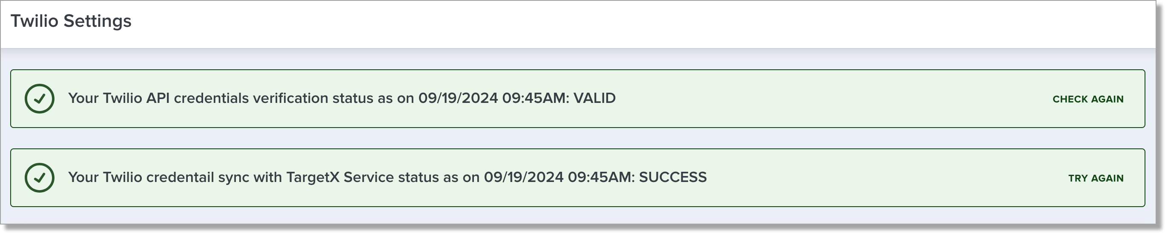Screen dimensions: 1165x233
Task: Click the VALID status word
Action: point(594,99)
